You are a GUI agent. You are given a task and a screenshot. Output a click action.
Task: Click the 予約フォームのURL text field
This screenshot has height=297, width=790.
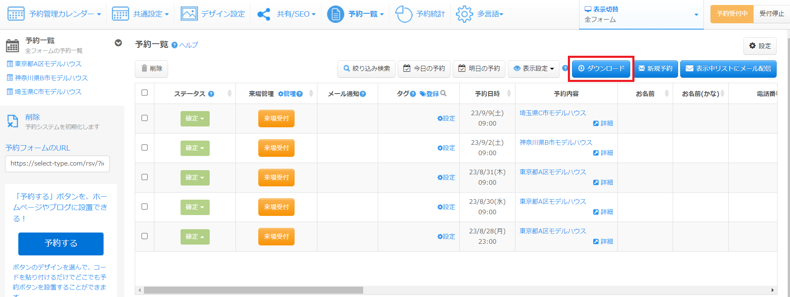coord(57,163)
